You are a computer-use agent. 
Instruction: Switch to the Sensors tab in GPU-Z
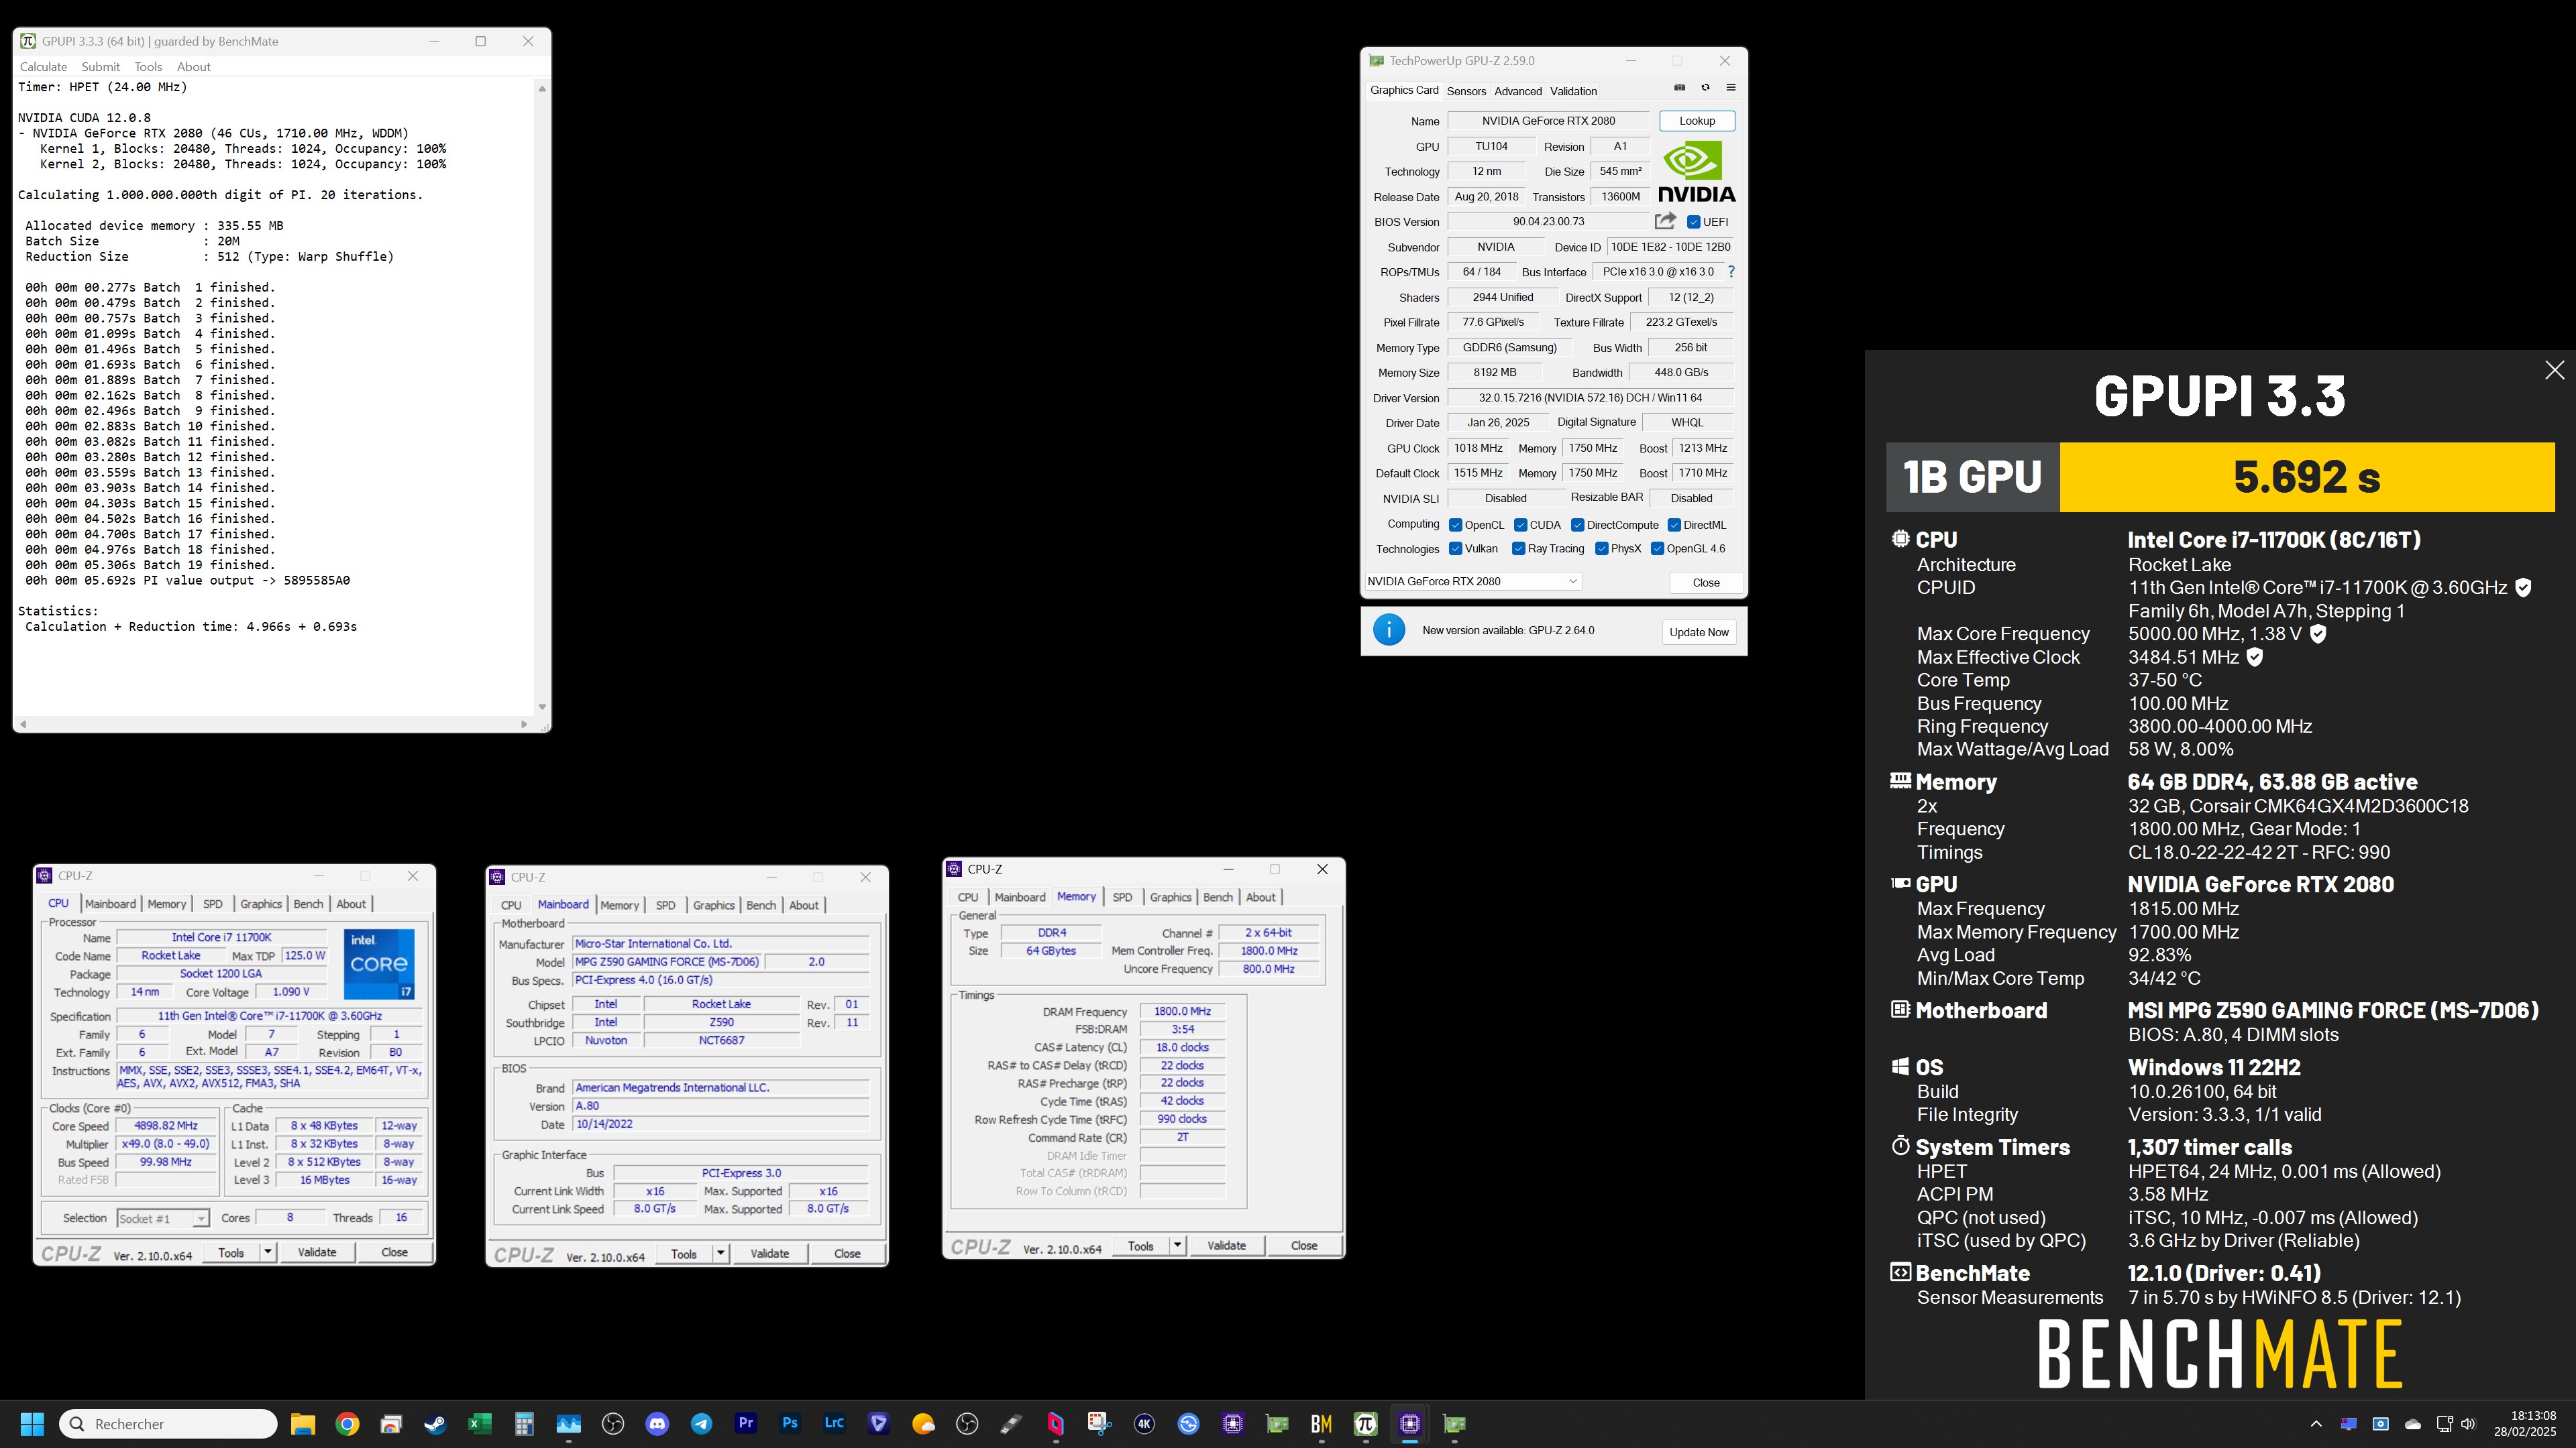[x=1466, y=91]
